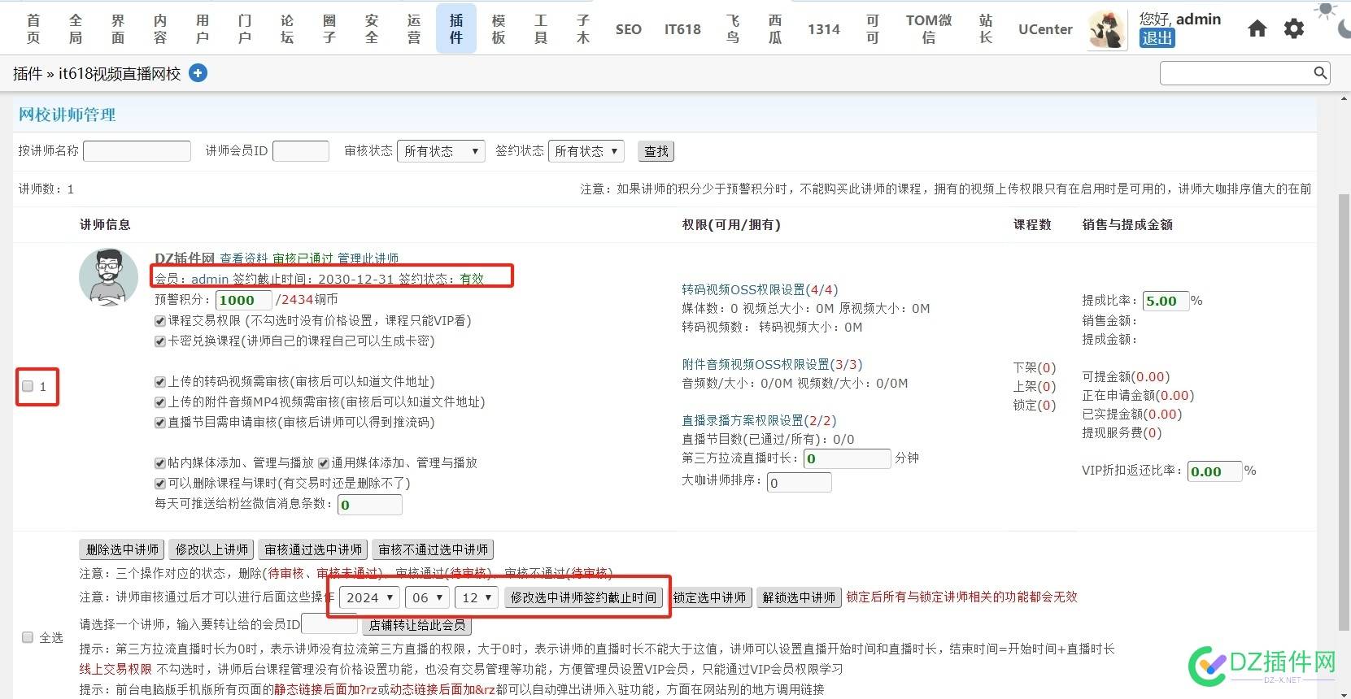Toggle the sun/moon theme icon
Viewport: 1351px width, 699px height.
[1334, 18]
